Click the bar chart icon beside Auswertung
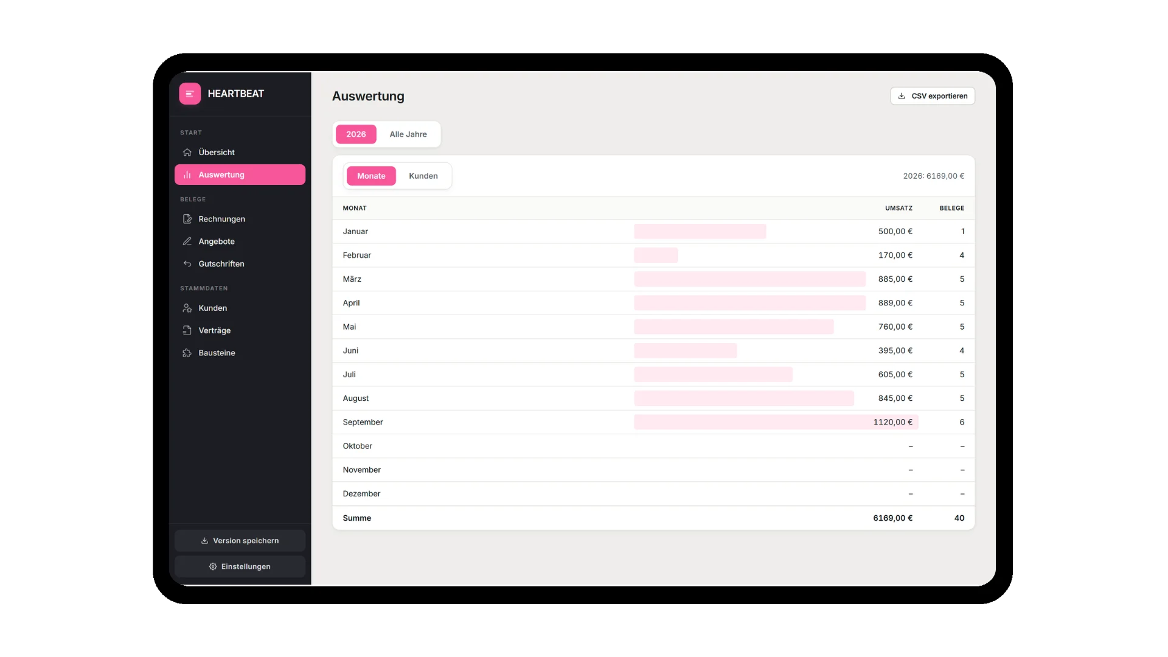This screenshot has width=1168, height=657. click(187, 175)
